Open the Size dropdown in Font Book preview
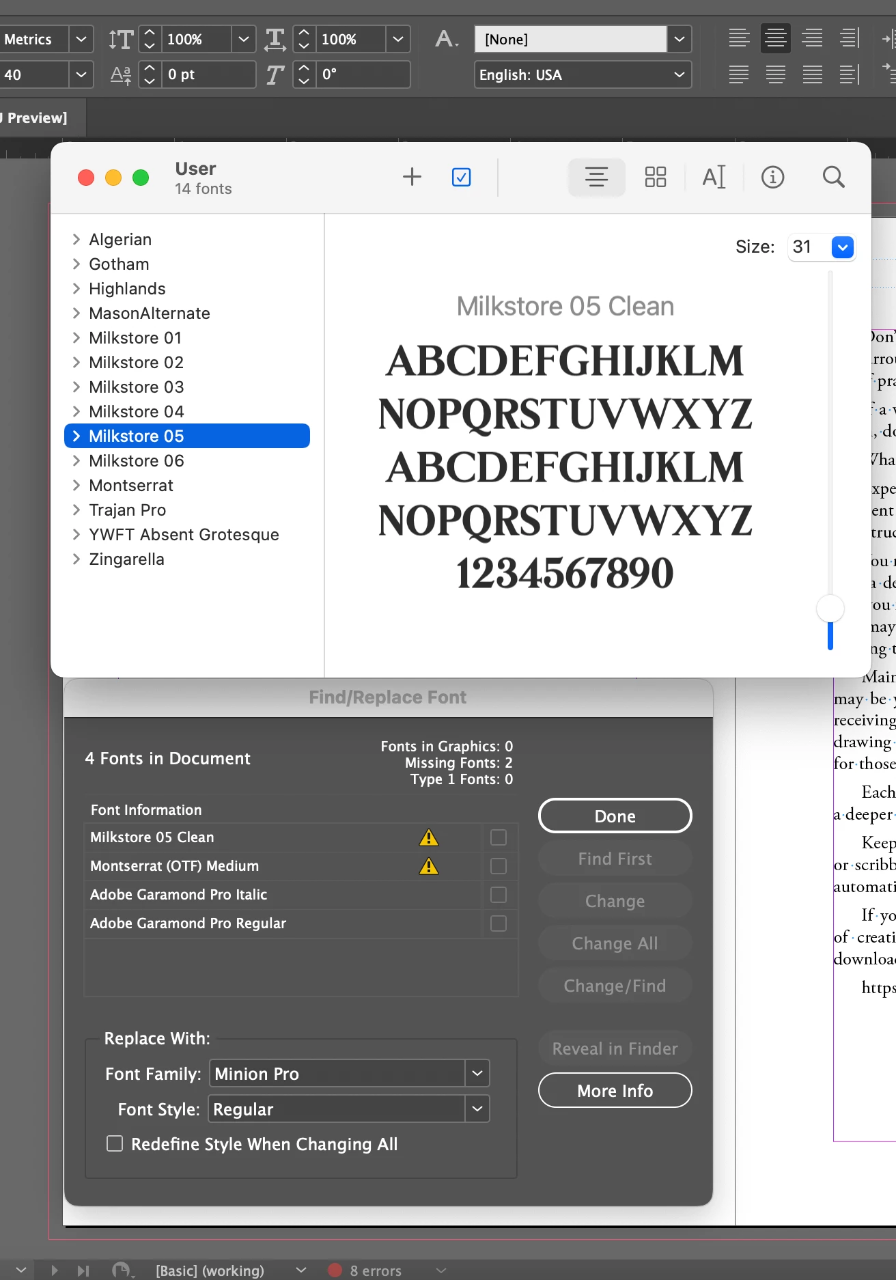896x1280 pixels. 843,247
